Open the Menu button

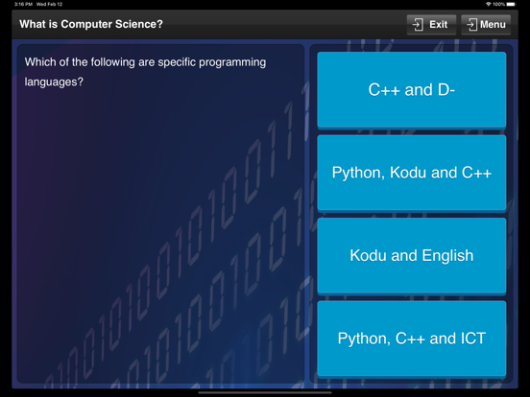point(486,24)
